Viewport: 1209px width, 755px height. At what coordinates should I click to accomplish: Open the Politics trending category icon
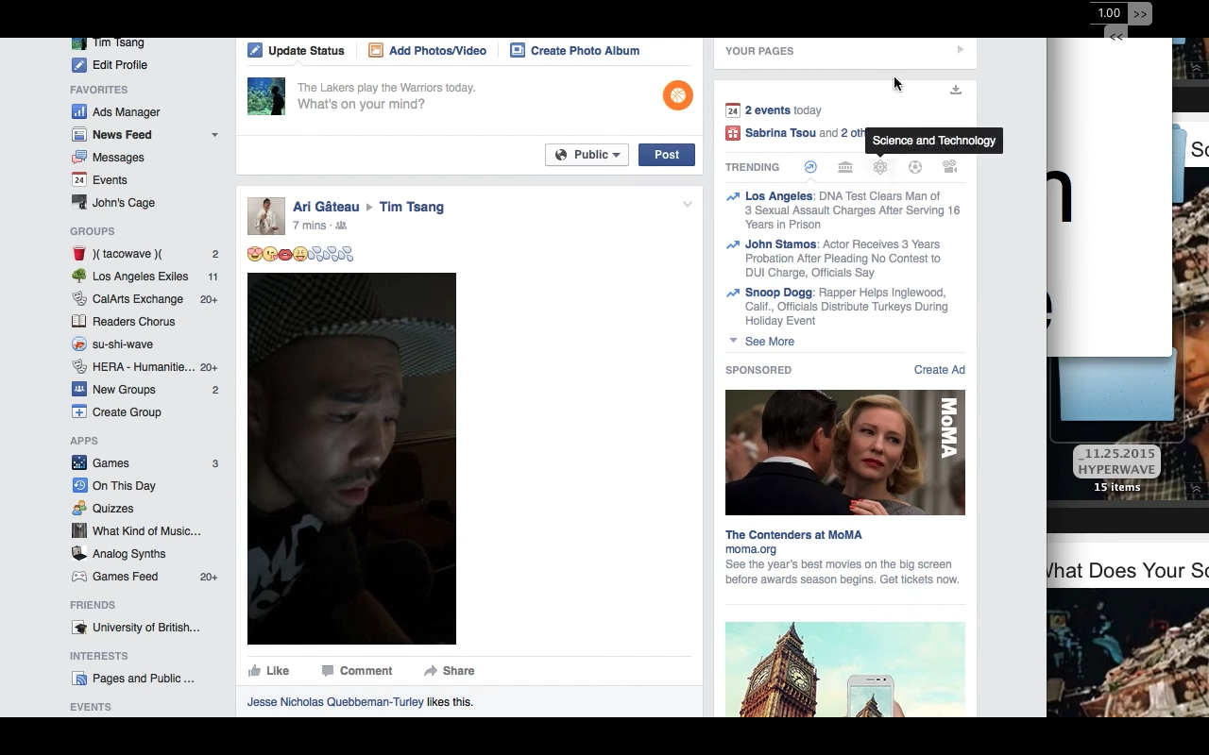(845, 166)
